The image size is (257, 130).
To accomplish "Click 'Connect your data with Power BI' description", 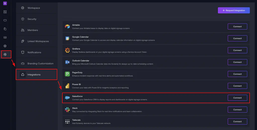I will [100, 88].
